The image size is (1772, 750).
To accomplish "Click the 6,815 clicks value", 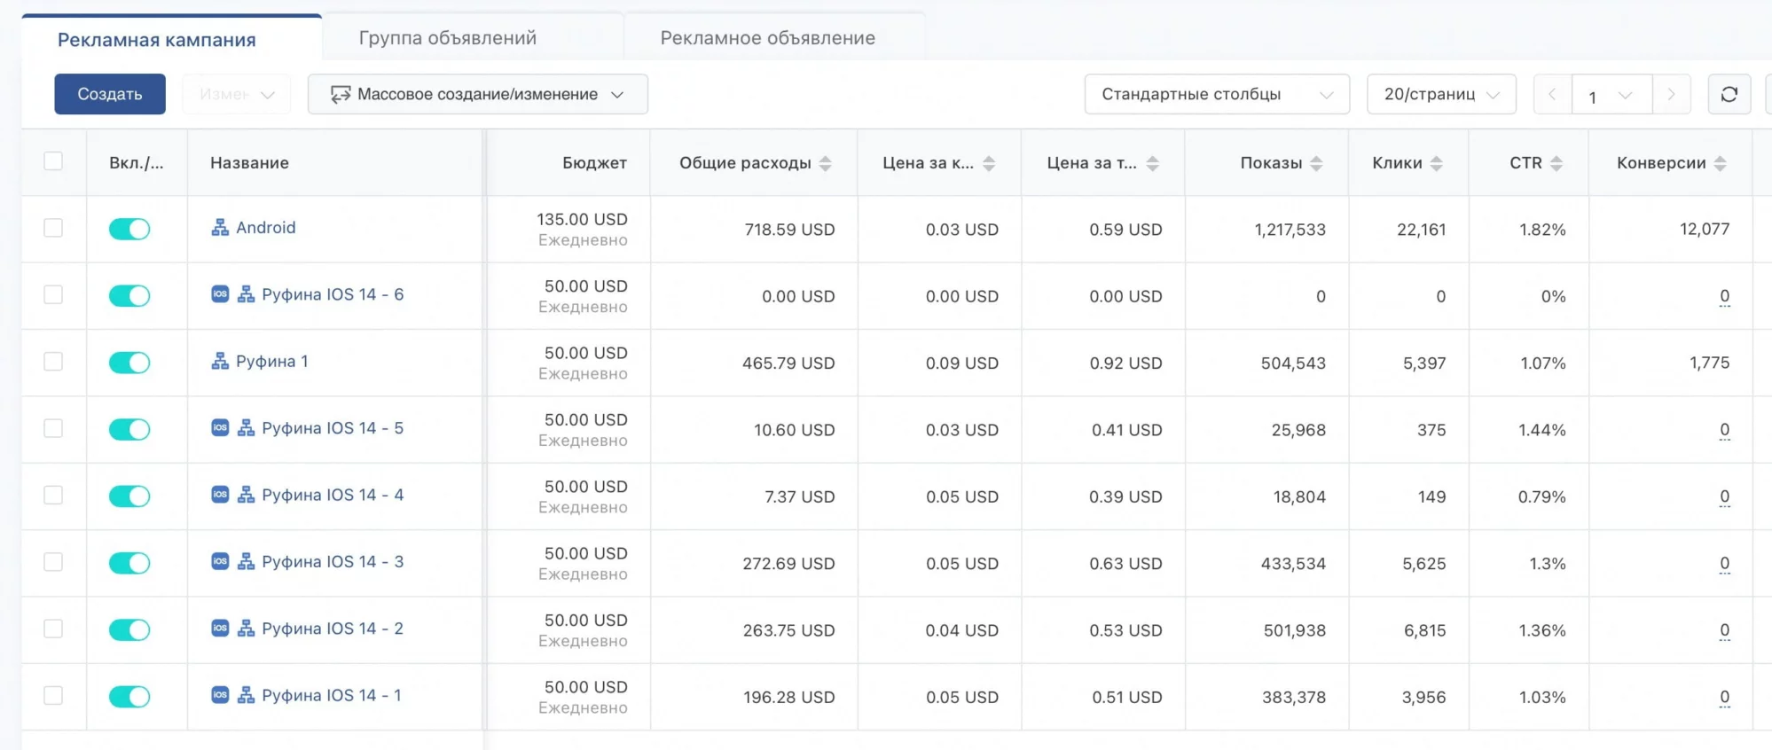I will [x=1424, y=630].
